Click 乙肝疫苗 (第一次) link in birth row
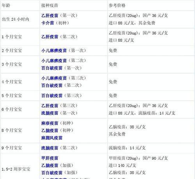195x179 pixels. point(50,16)
